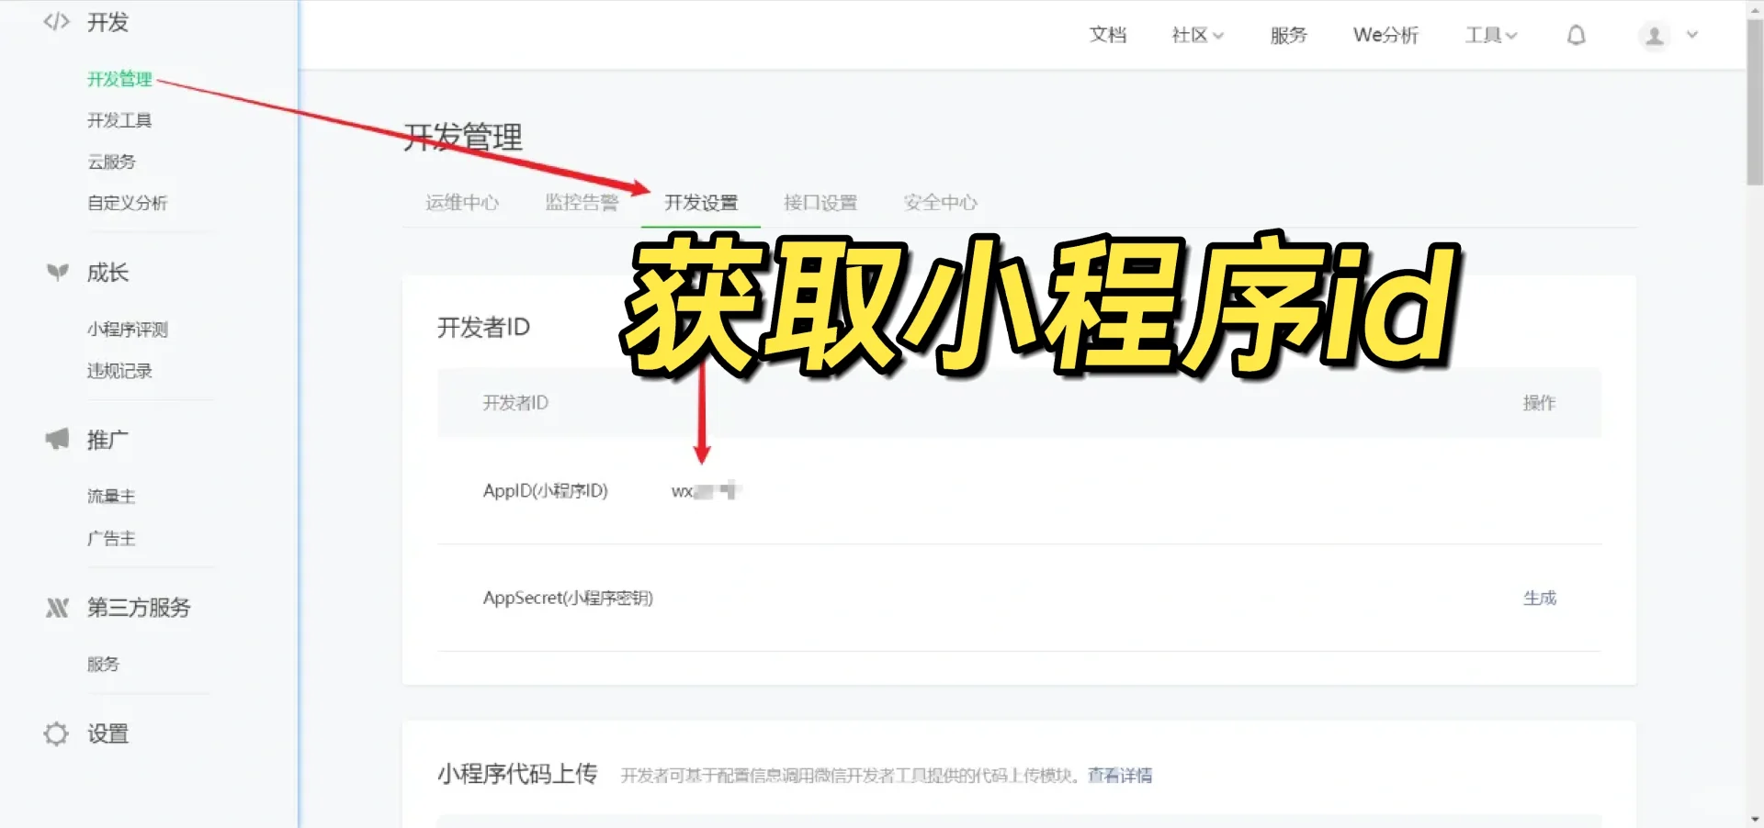Expand the 社区 dropdown menu
1764x828 pixels.
coord(1197,36)
